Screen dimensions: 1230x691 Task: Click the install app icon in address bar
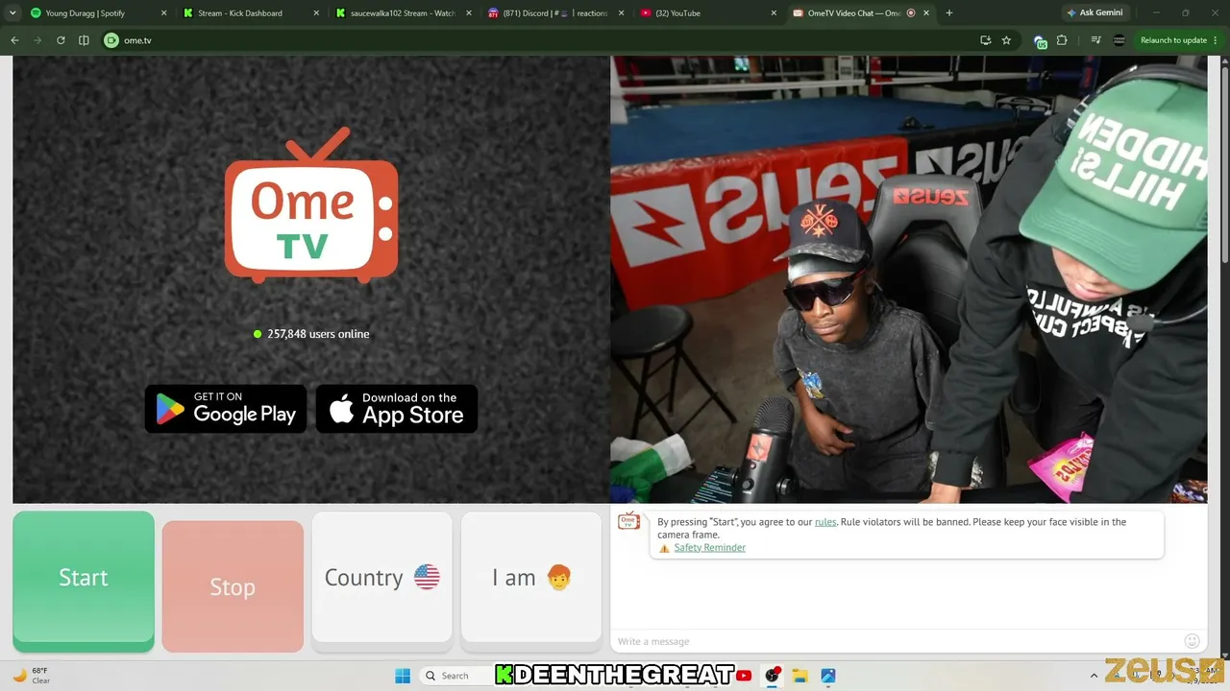tap(985, 40)
